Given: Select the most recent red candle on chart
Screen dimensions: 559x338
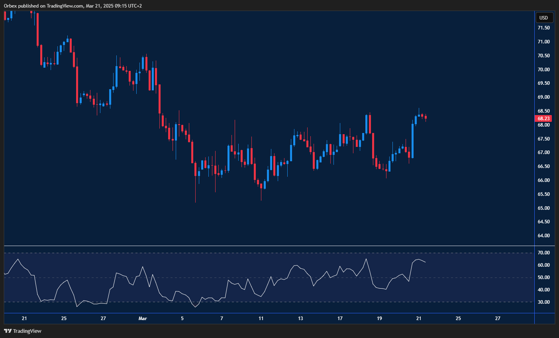Looking at the screenshot, I should (x=426, y=117).
